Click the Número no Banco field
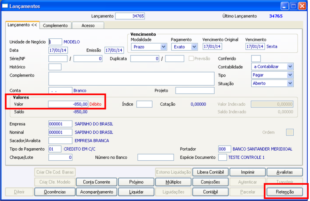This screenshot has height=201, width=310. 156,158
